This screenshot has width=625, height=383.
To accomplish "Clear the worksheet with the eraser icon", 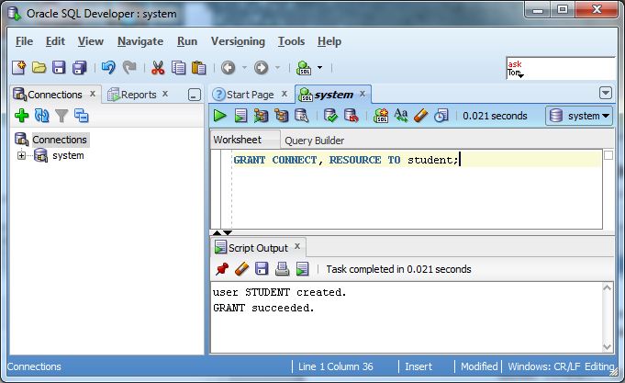I will (x=421, y=116).
